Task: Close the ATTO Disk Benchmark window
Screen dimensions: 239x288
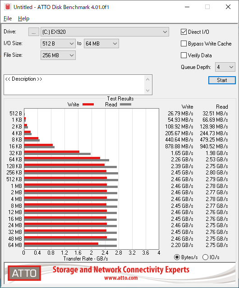Action: point(228,7)
